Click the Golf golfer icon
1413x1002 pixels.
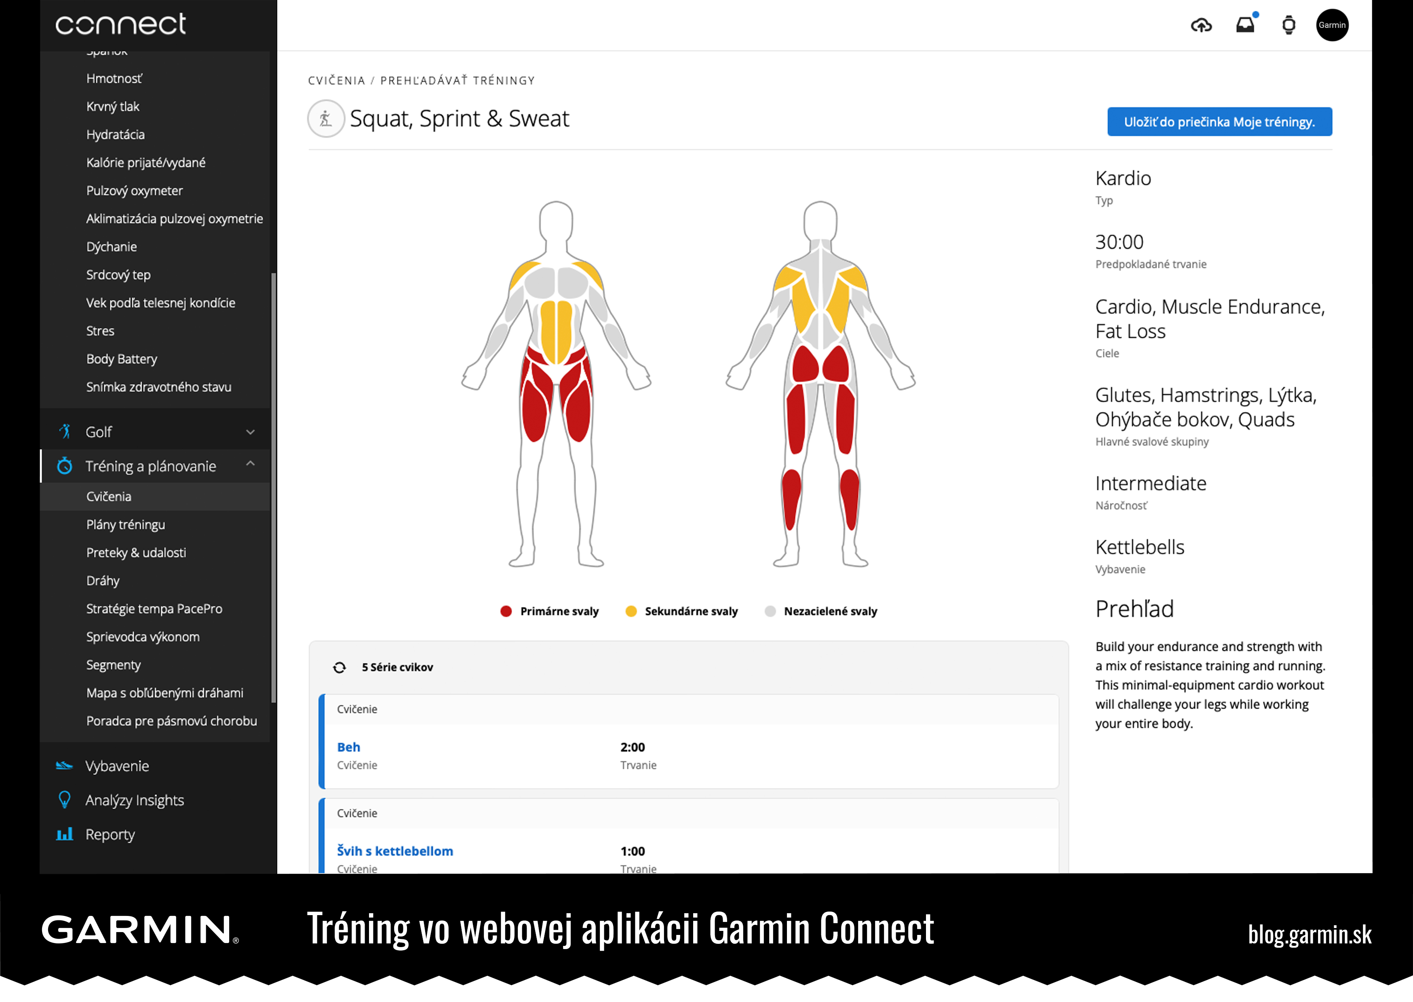click(65, 431)
